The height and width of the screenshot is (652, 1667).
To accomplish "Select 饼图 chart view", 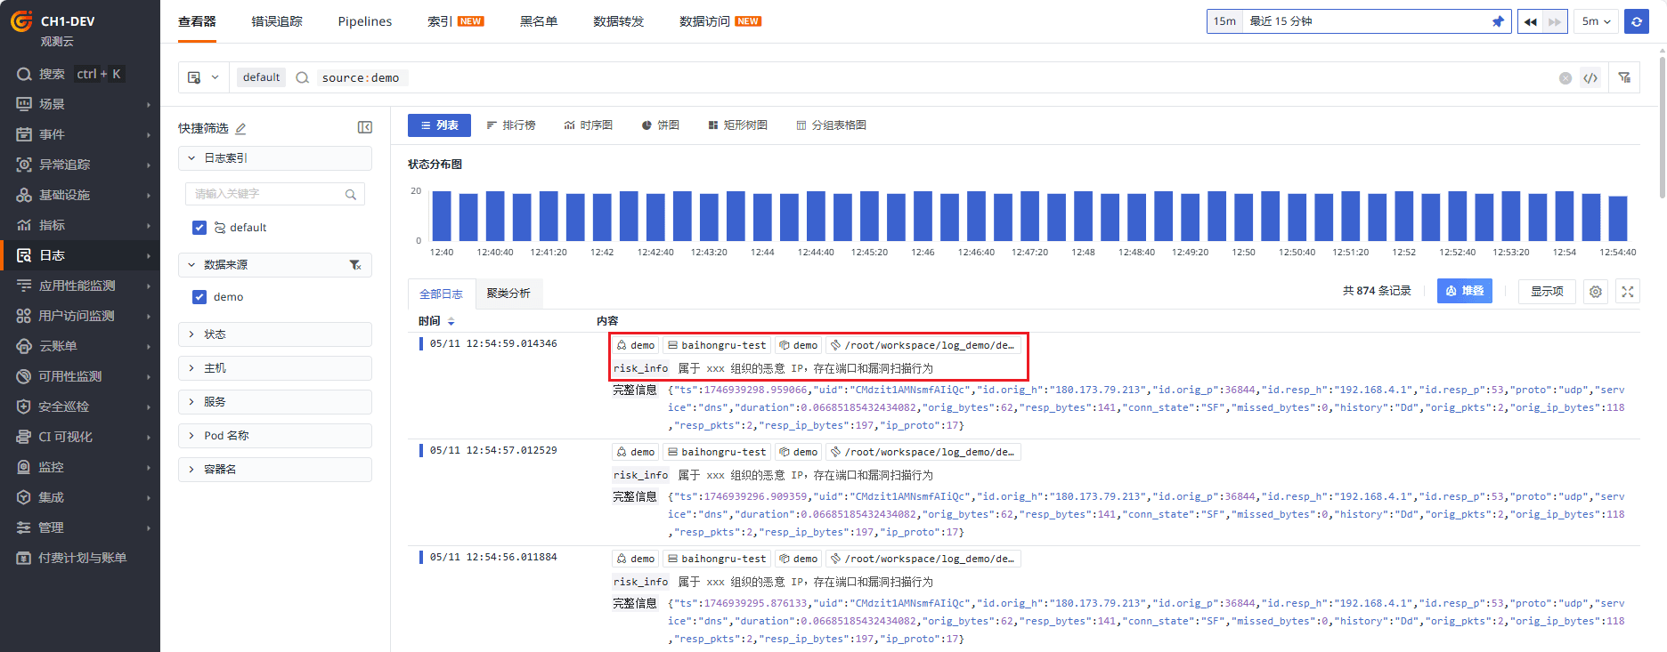I will 660,125.
